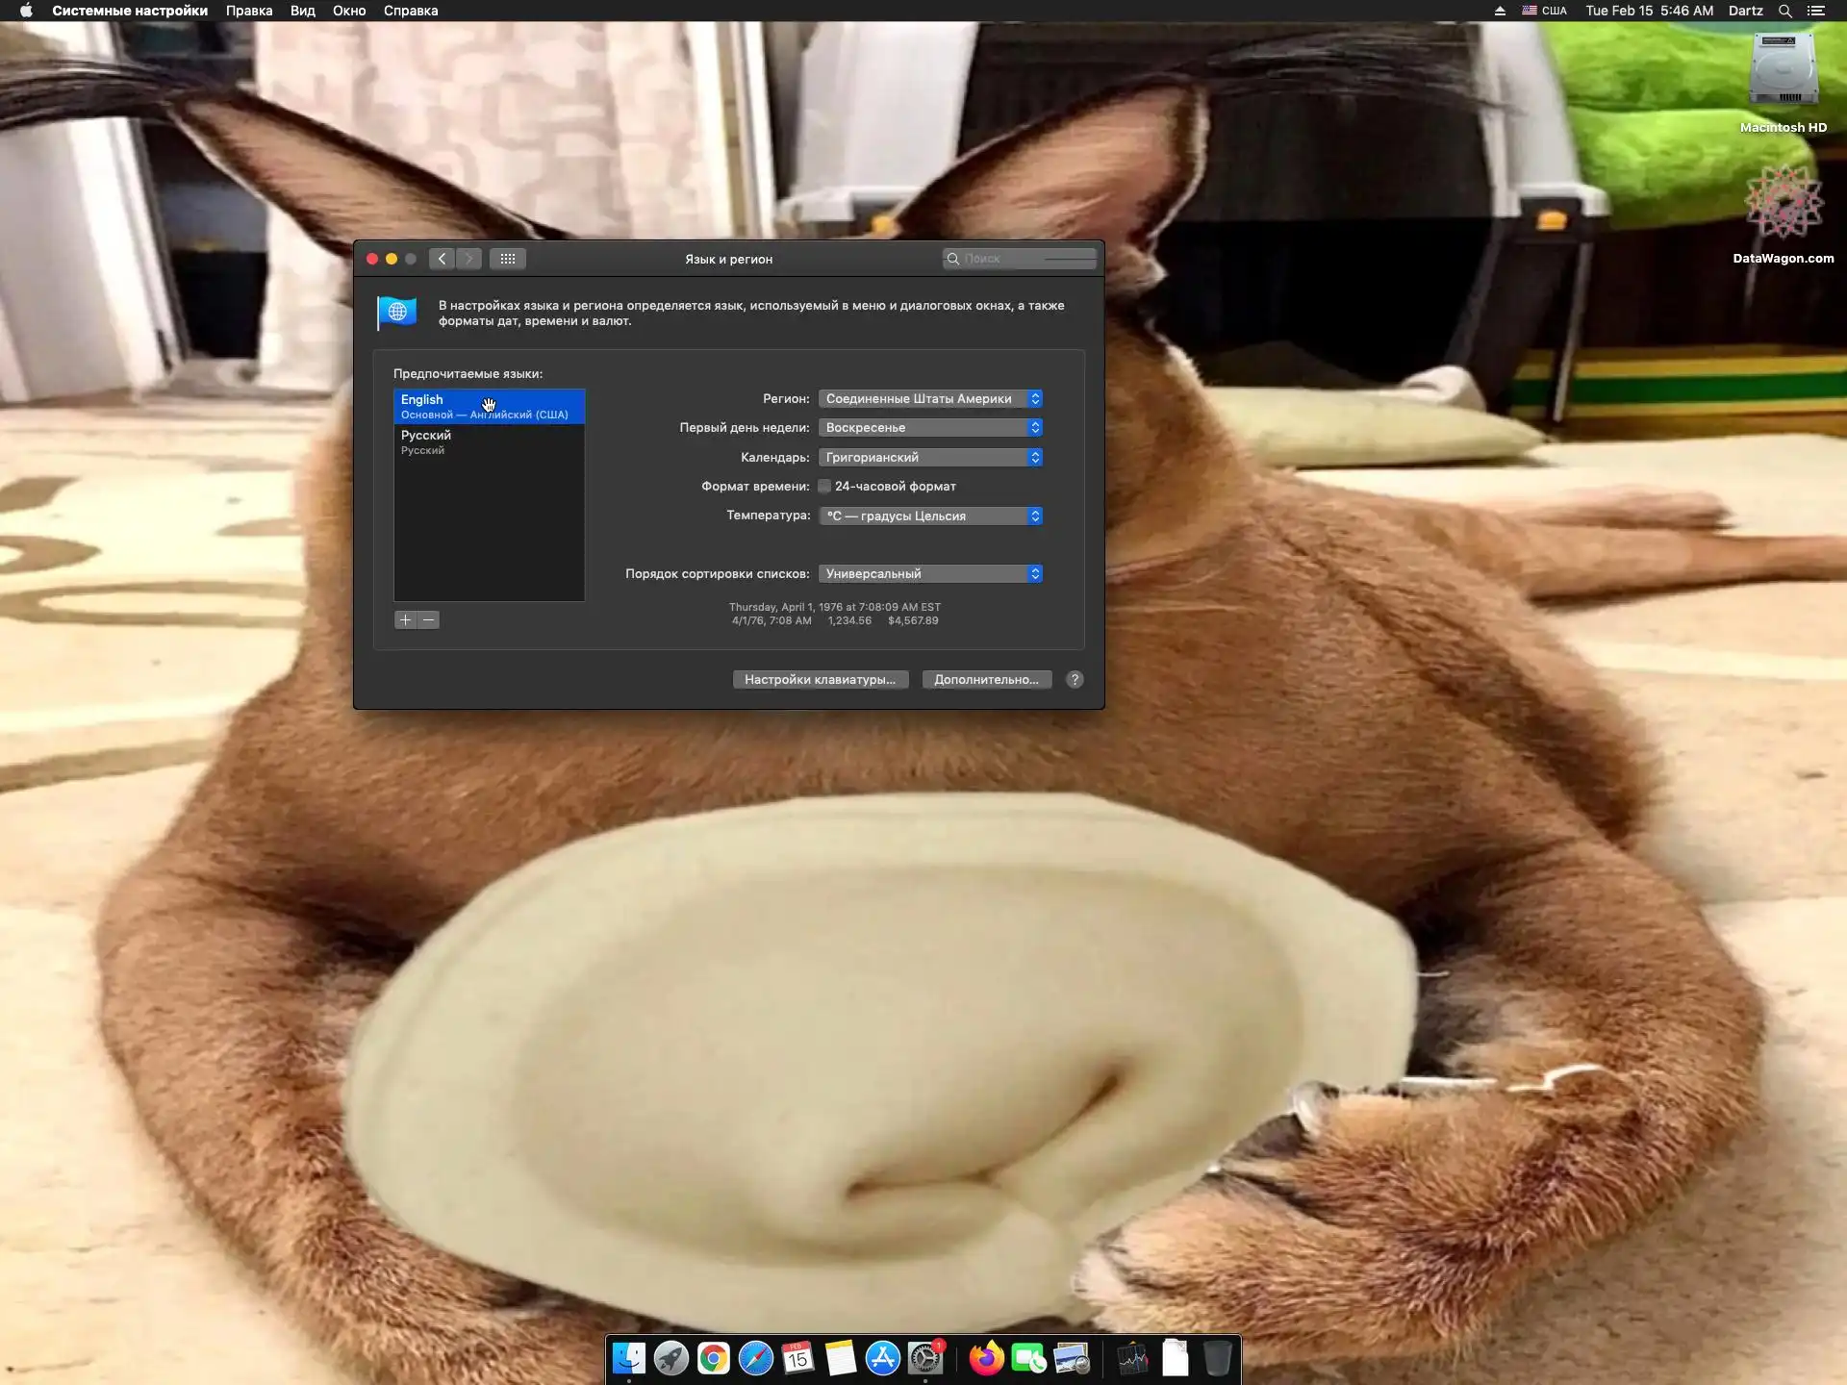Image resolution: width=1847 pixels, height=1385 pixels.
Task: Open the Справка menu
Action: [410, 11]
